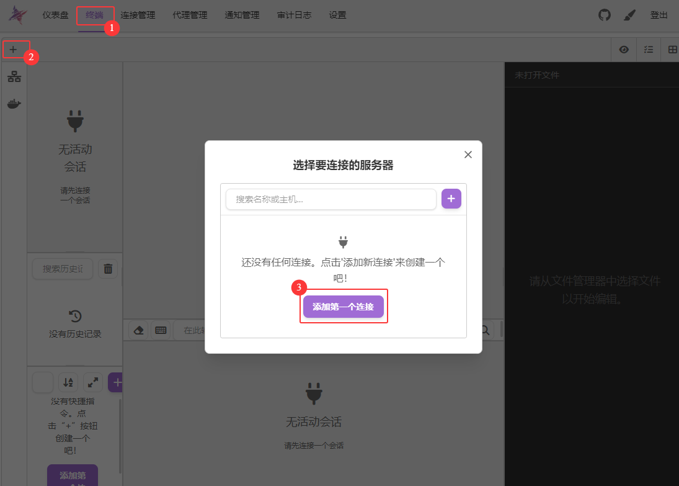
Task: Click the new session plus tab button
Action: (13, 49)
